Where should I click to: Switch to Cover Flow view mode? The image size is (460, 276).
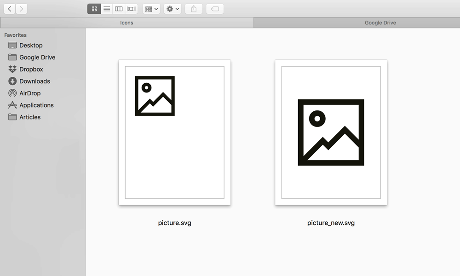[x=131, y=9]
